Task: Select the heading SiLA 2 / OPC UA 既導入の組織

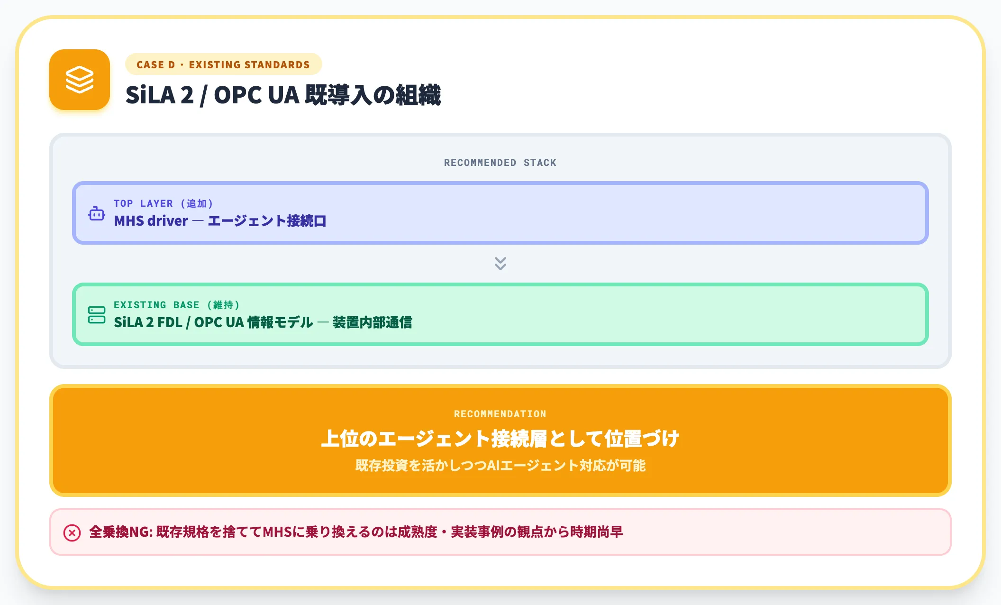Action: [283, 95]
